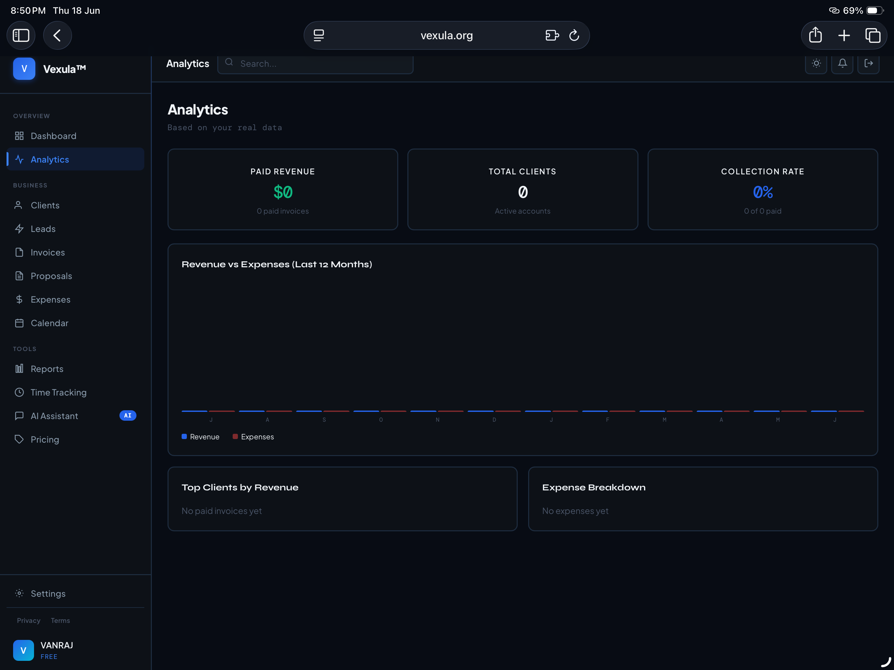Toggle light/dark theme sun icon
Viewport: 894px width, 670px height.
(816, 63)
